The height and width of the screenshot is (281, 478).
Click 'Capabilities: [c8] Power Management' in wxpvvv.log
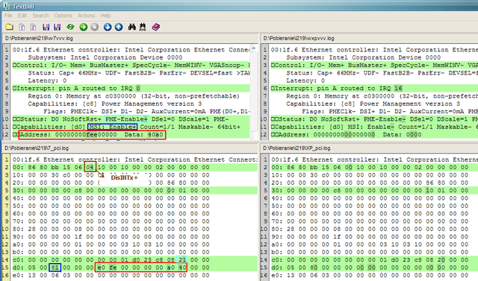[x=373, y=104]
